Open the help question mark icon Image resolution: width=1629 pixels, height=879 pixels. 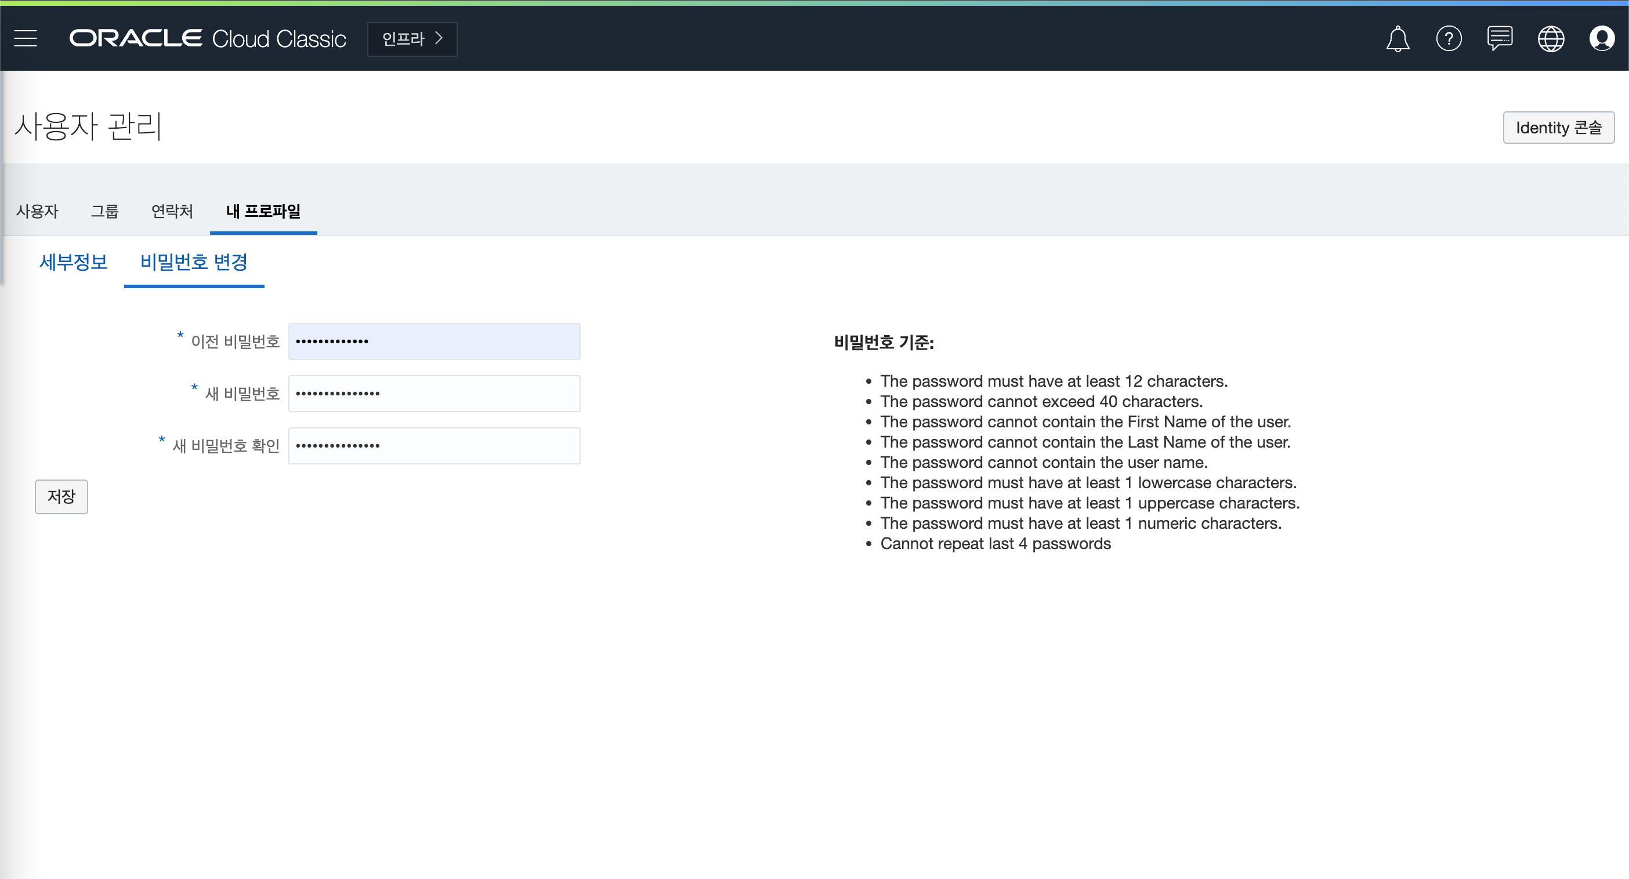click(1449, 38)
